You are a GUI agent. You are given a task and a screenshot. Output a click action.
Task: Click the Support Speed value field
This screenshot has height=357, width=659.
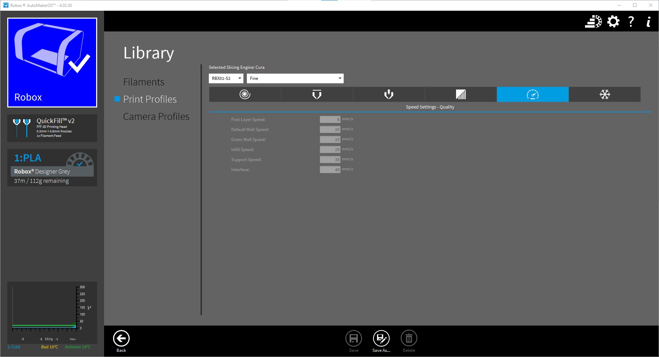330,160
